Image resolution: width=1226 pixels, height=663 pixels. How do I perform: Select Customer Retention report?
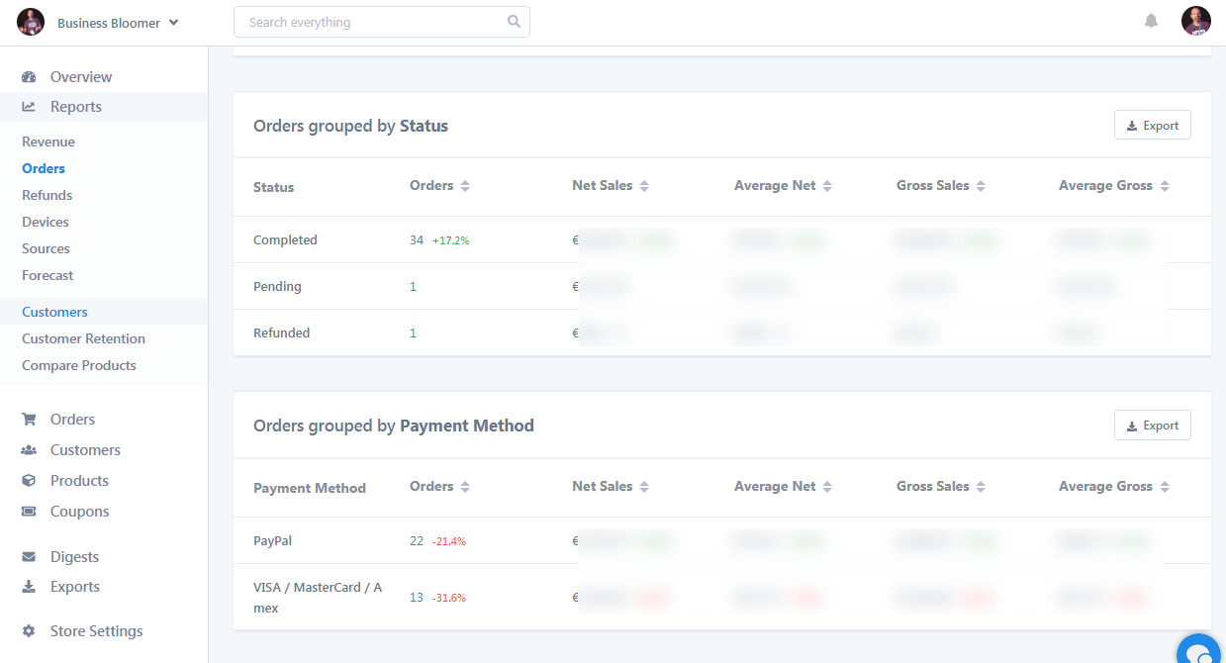(x=83, y=338)
